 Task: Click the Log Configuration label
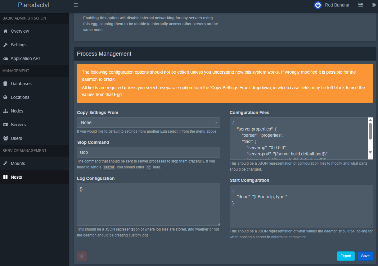click(96, 178)
